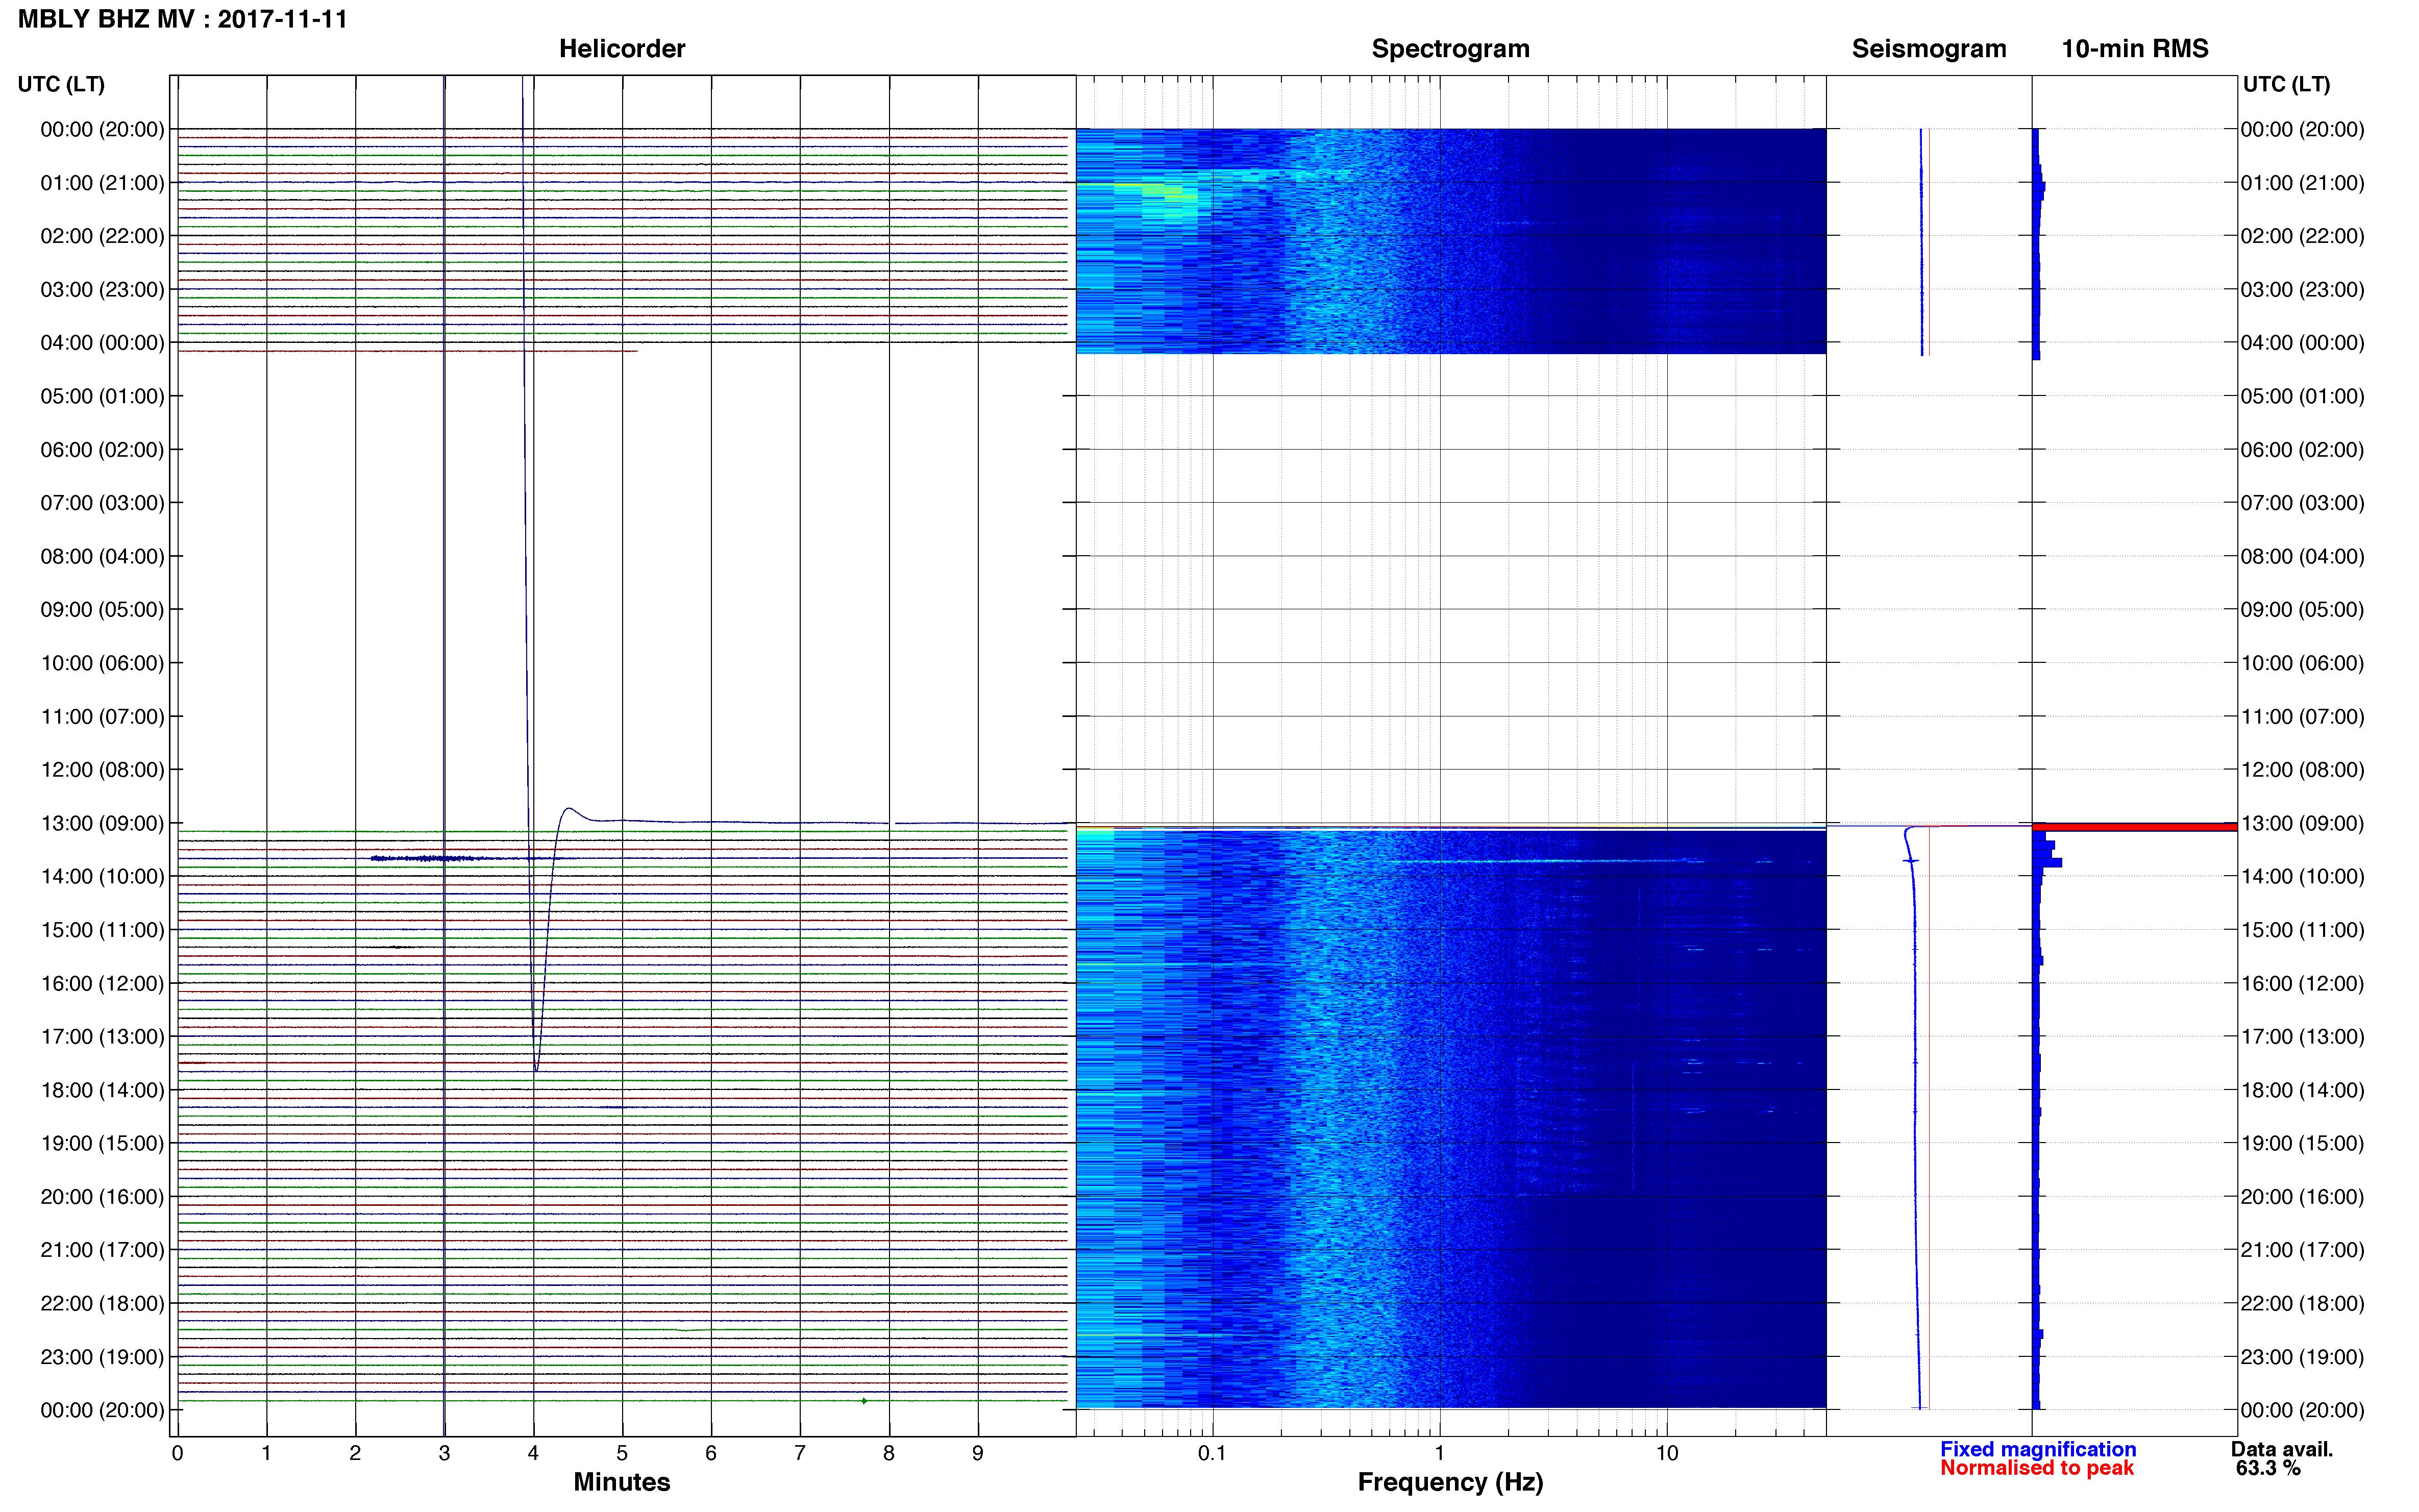Click 'UTC (LT)' label beside the helicorder

tap(61, 84)
